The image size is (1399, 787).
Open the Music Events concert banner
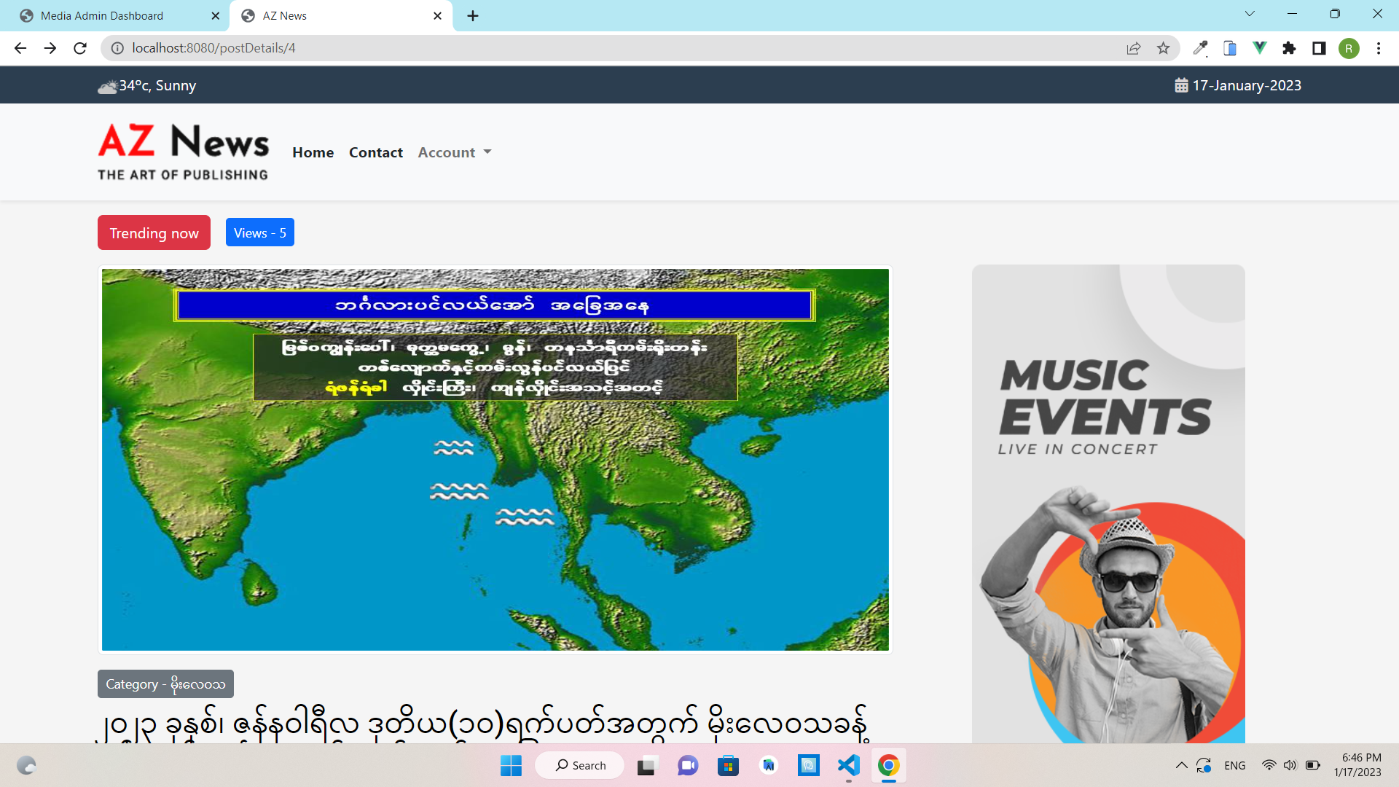coord(1108,504)
